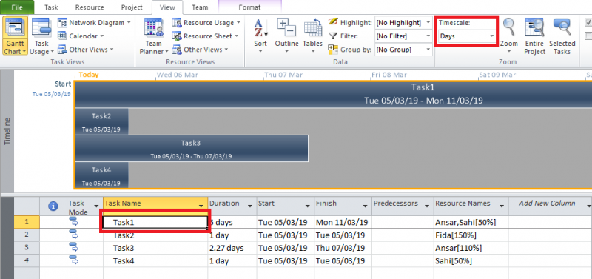Viewport: 592px width, 279px height.
Task: Click the Sort A-Z icon
Action: click(x=260, y=27)
